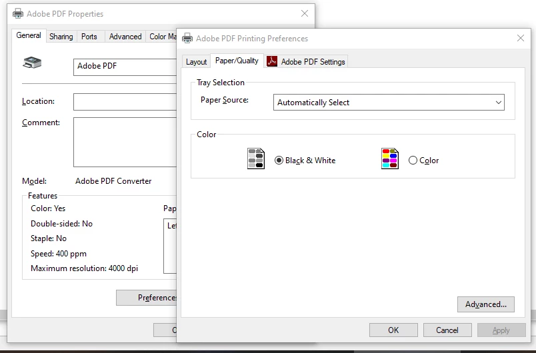Click the Black & White page icon
536x353 pixels.
click(256, 159)
